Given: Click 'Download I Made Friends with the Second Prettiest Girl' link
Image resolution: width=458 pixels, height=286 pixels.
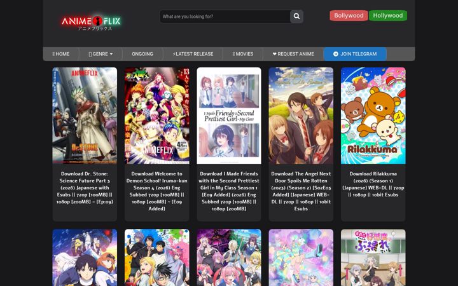Looking at the screenshot, I should 229,191.
